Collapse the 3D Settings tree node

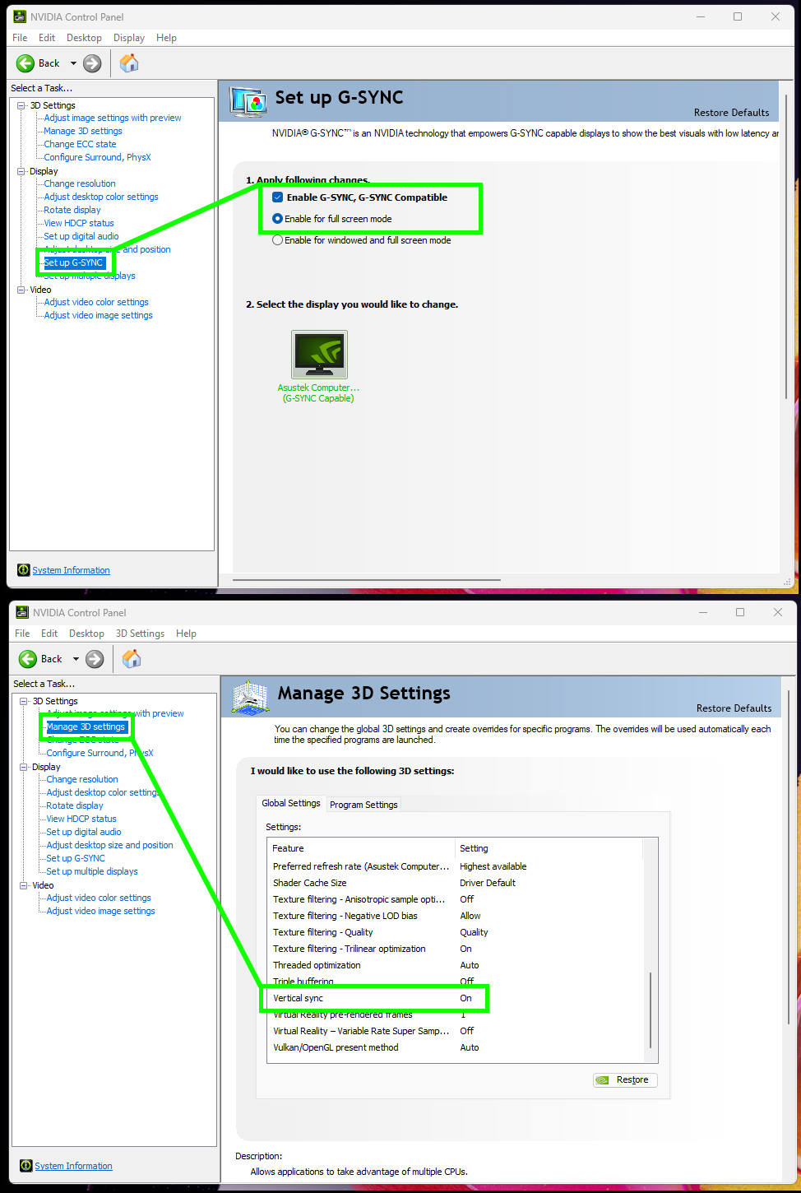[x=20, y=104]
